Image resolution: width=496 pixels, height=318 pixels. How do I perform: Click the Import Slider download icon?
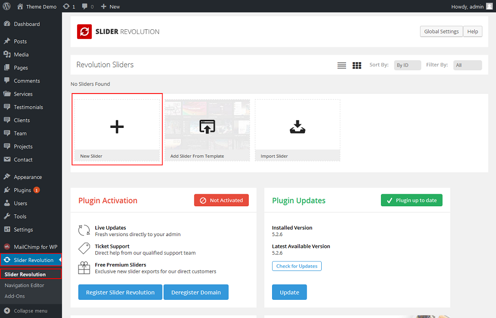(x=297, y=126)
